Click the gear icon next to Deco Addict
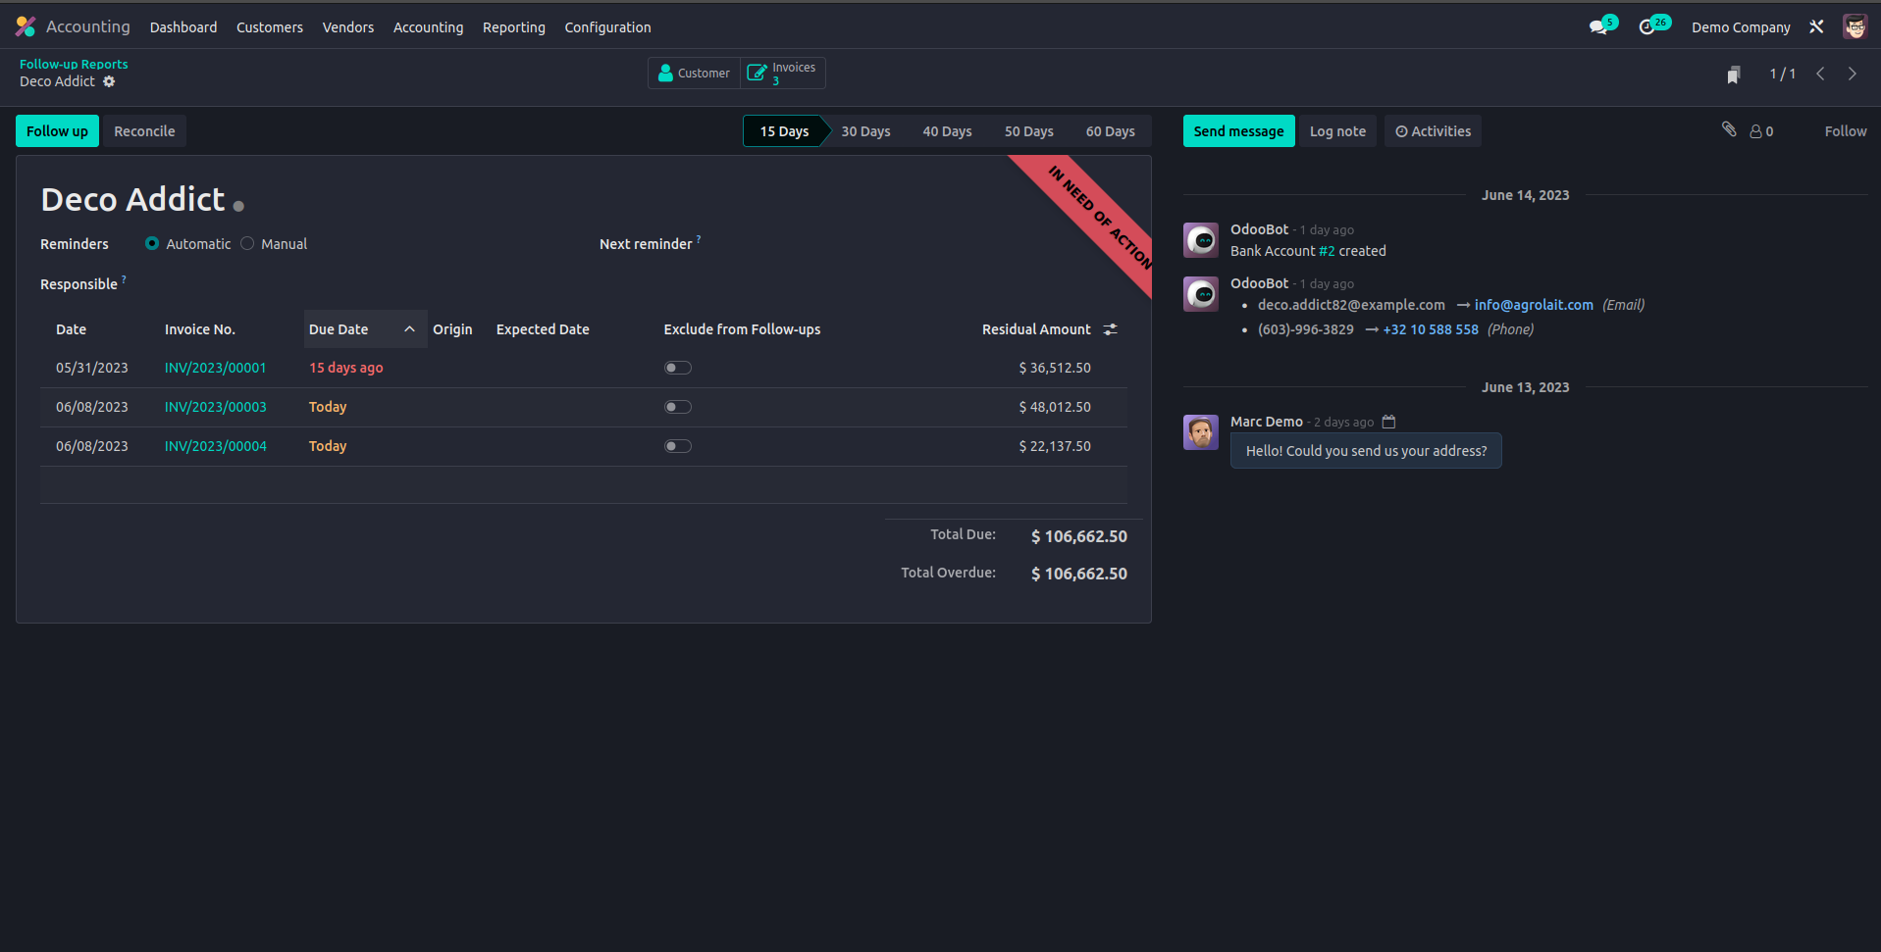The width and height of the screenshot is (1881, 952). pyautogui.click(x=109, y=81)
